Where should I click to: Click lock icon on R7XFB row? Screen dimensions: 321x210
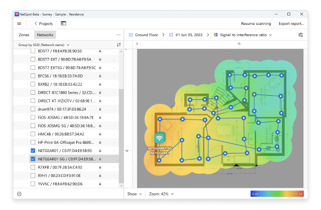(x=100, y=167)
